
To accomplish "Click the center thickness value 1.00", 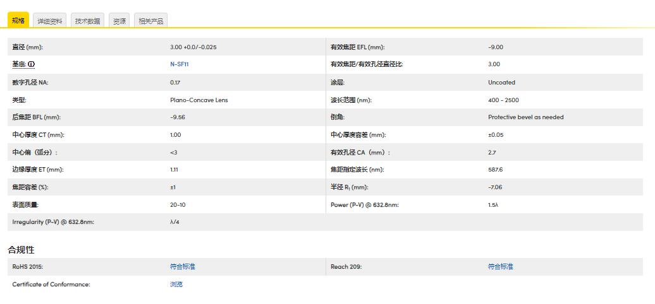I will [176, 135].
